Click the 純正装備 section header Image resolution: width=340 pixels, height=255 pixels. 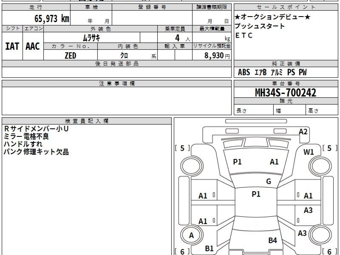[x=286, y=64]
